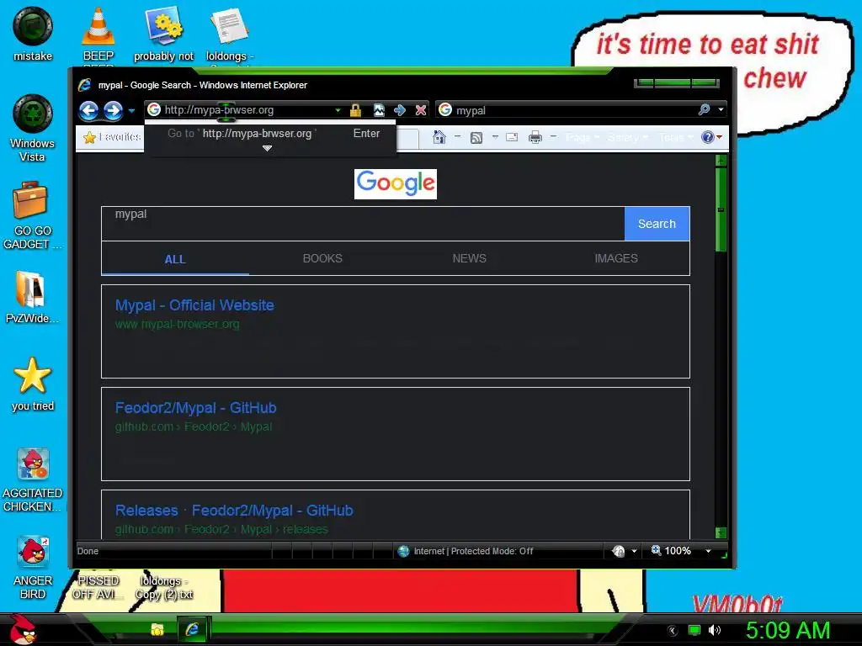Click the Google search text field with mypal
Viewport: 862px width, 646px height.
(x=363, y=224)
